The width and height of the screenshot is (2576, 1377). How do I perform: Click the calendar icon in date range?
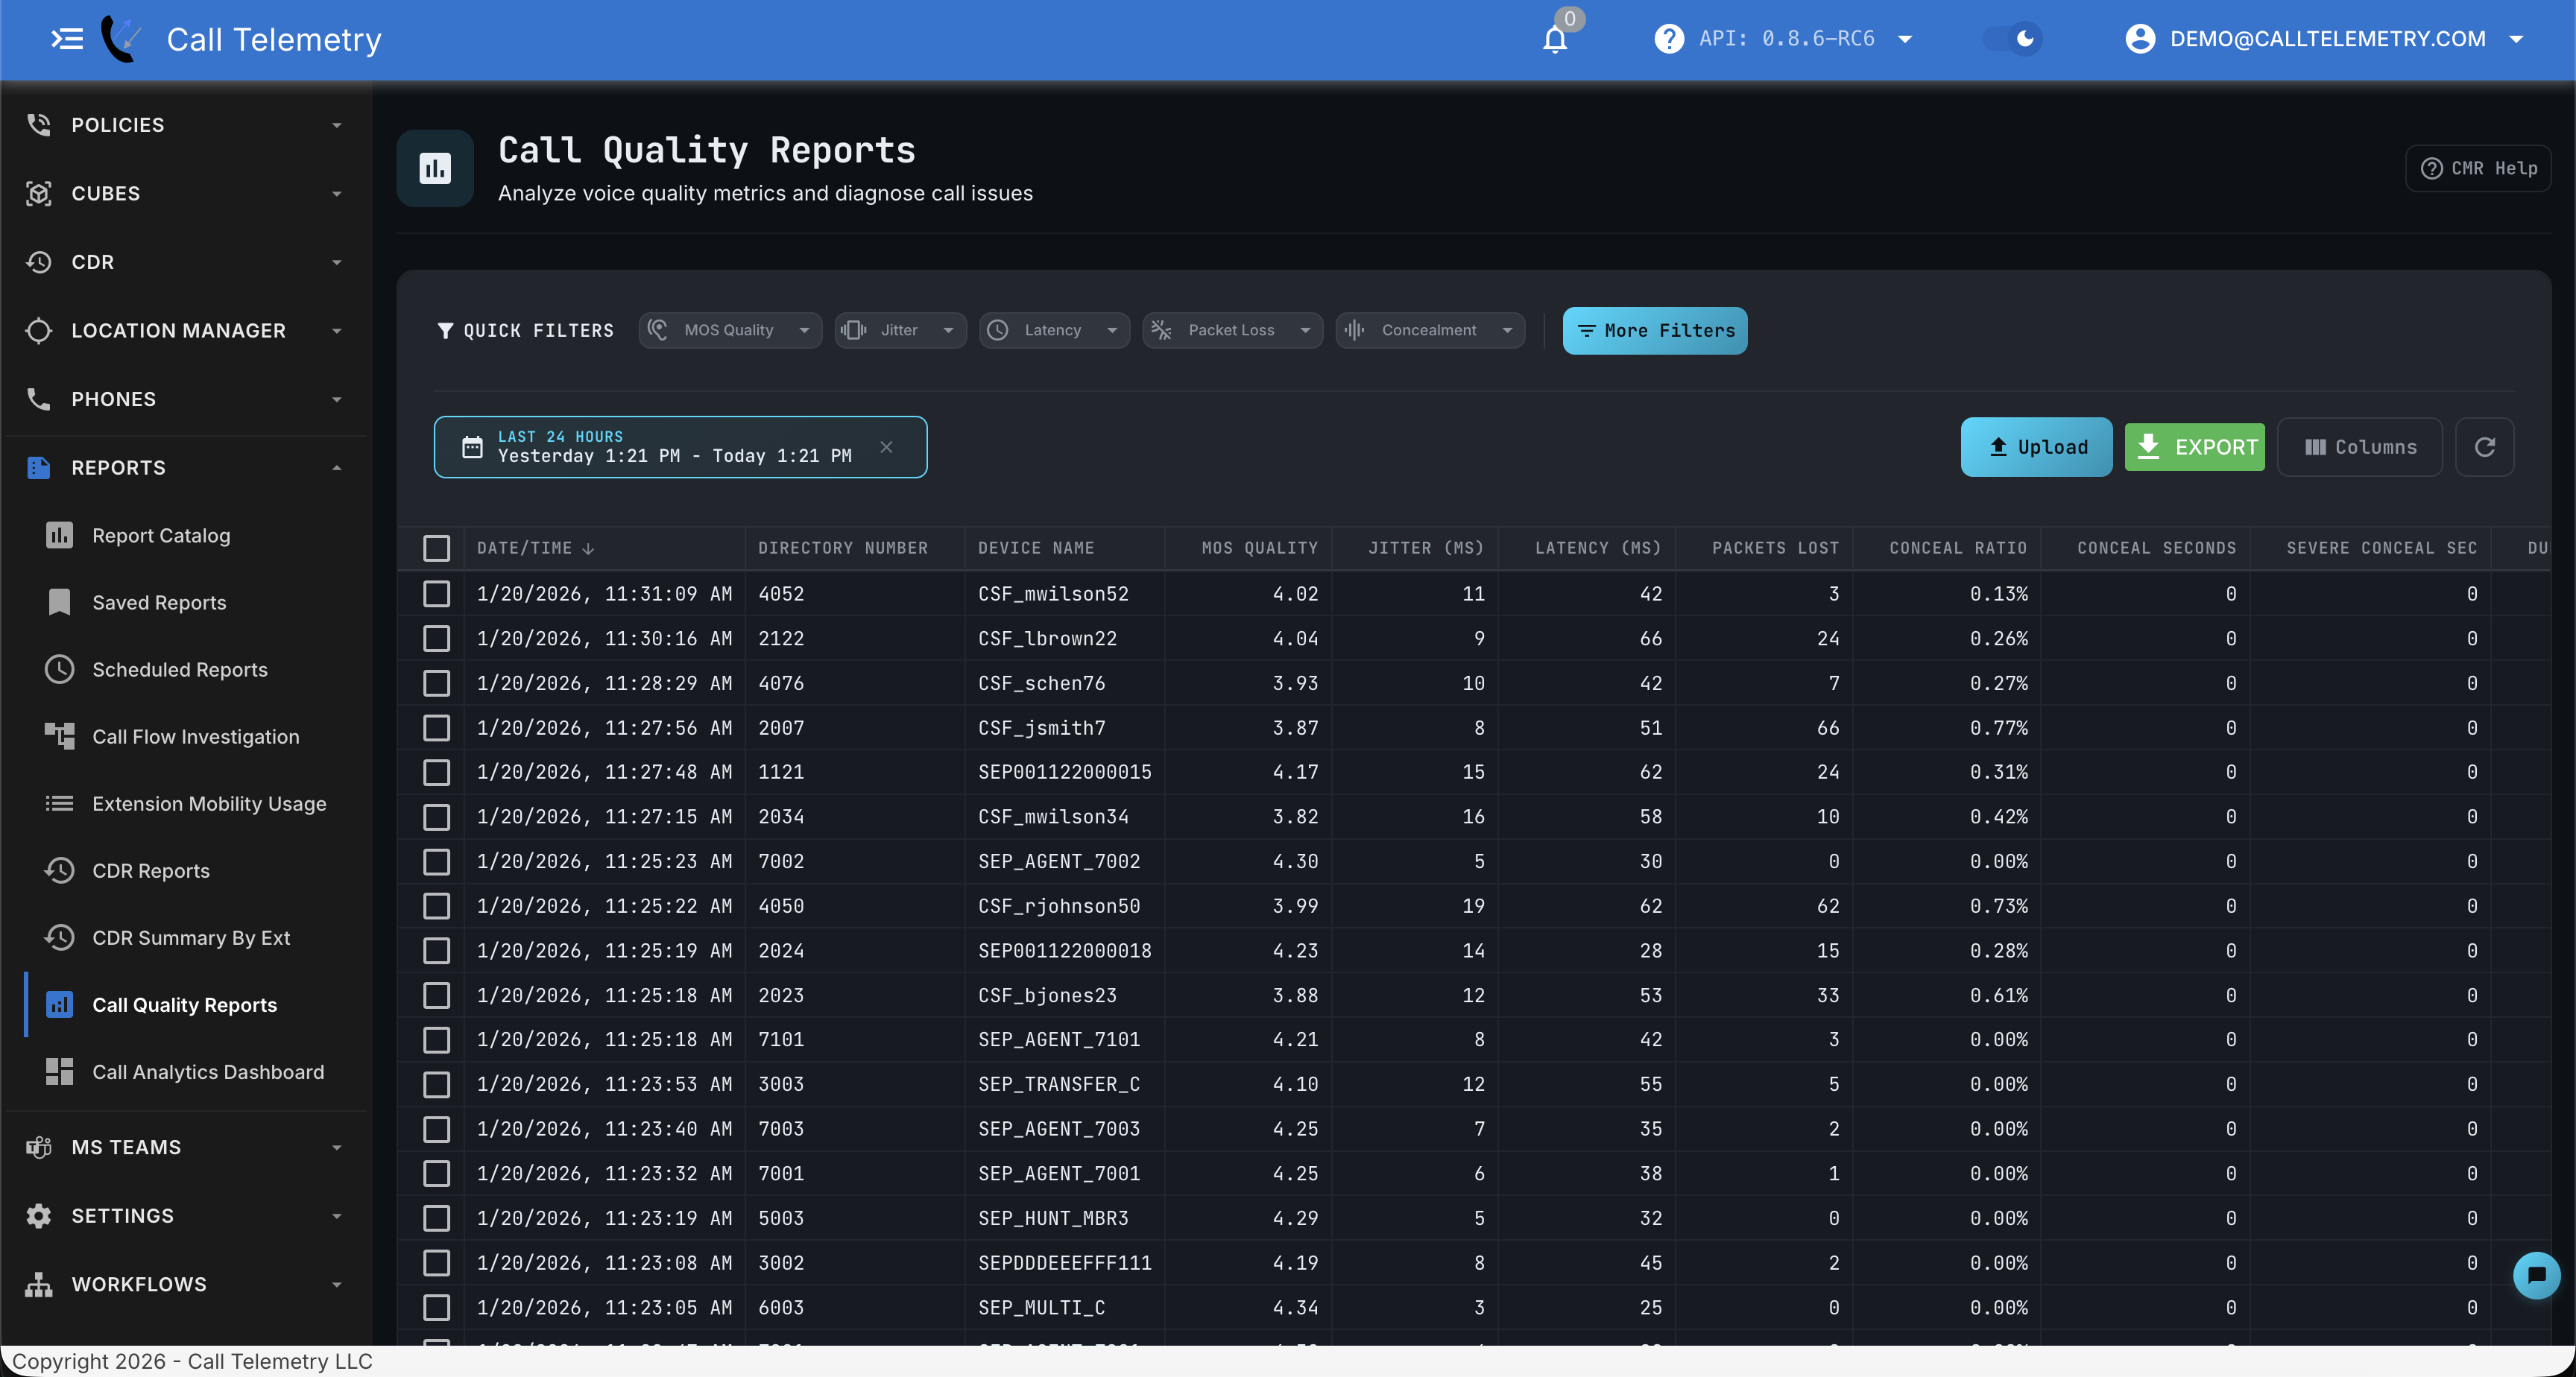(472, 447)
